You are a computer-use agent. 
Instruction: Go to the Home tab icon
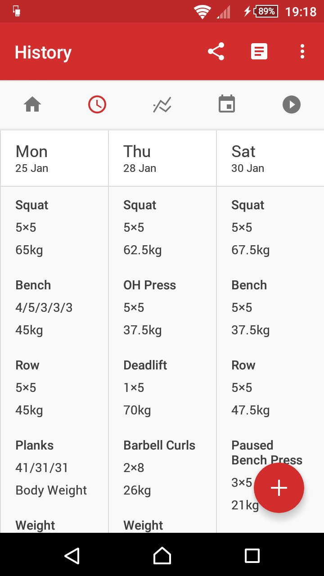[32, 105]
